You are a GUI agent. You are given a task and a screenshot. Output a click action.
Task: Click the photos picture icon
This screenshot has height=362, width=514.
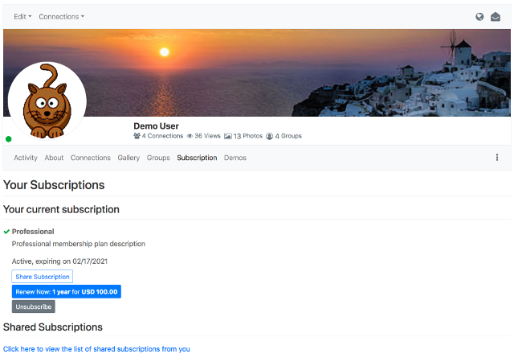(x=228, y=136)
